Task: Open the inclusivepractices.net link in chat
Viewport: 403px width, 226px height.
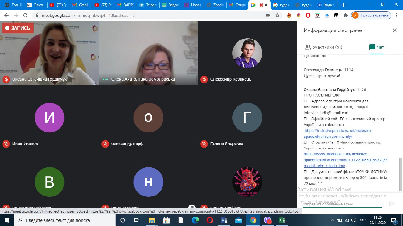Action: [338, 130]
